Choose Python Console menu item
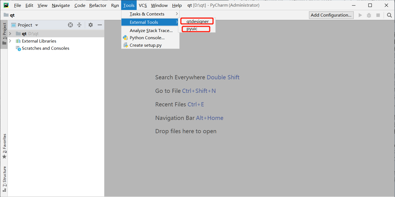The width and height of the screenshot is (395, 197). coord(150,38)
